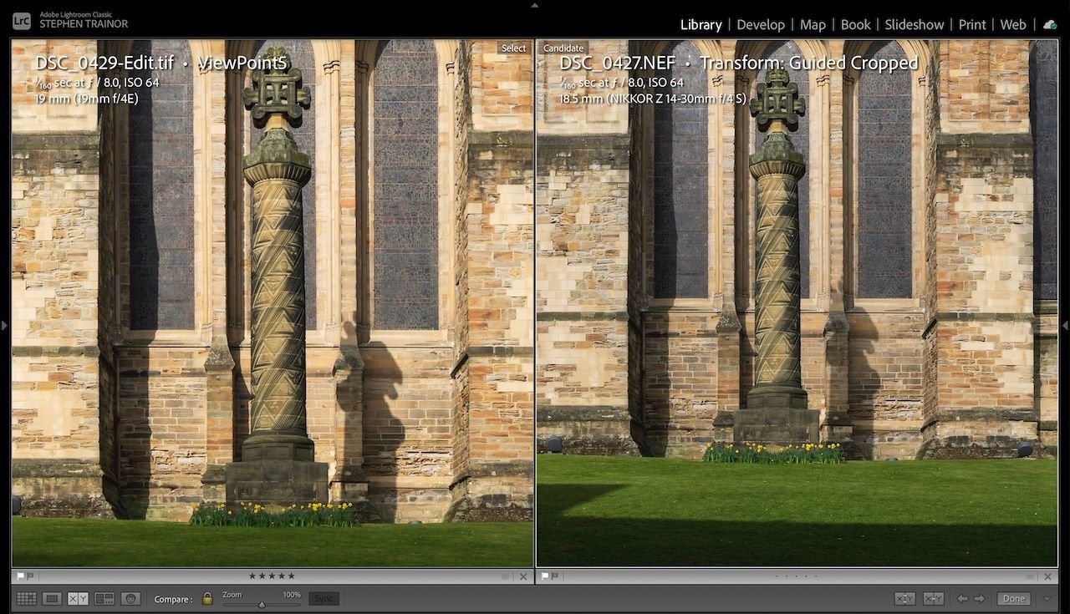Click the swap Select and Candidate icon
The image size is (1070, 614).
click(x=905, y=598)
